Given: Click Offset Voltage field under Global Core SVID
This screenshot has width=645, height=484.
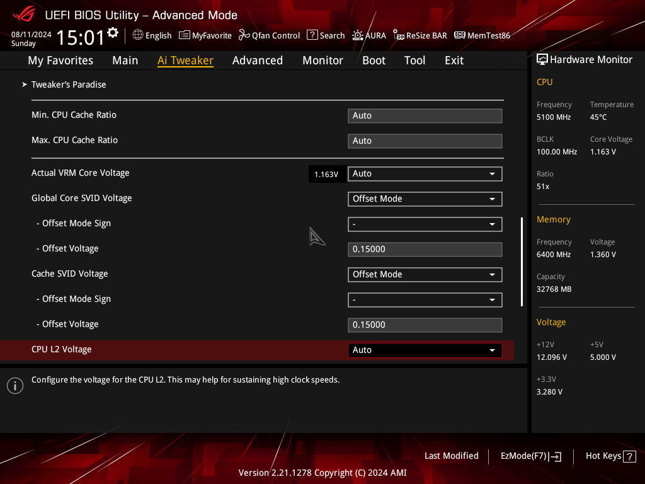Looking at the screenshot, I should click(x=425, y=250).
